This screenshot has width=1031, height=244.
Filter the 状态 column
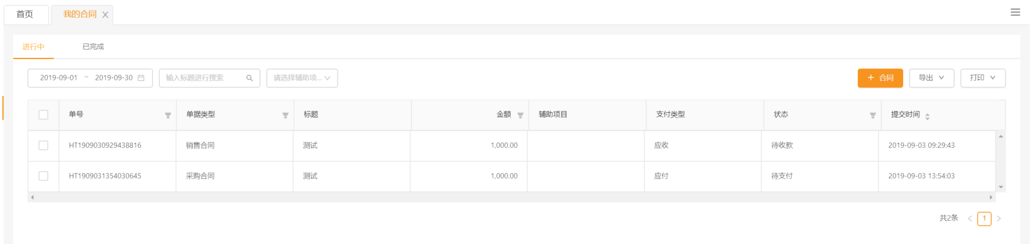click(x=873, y=115)
